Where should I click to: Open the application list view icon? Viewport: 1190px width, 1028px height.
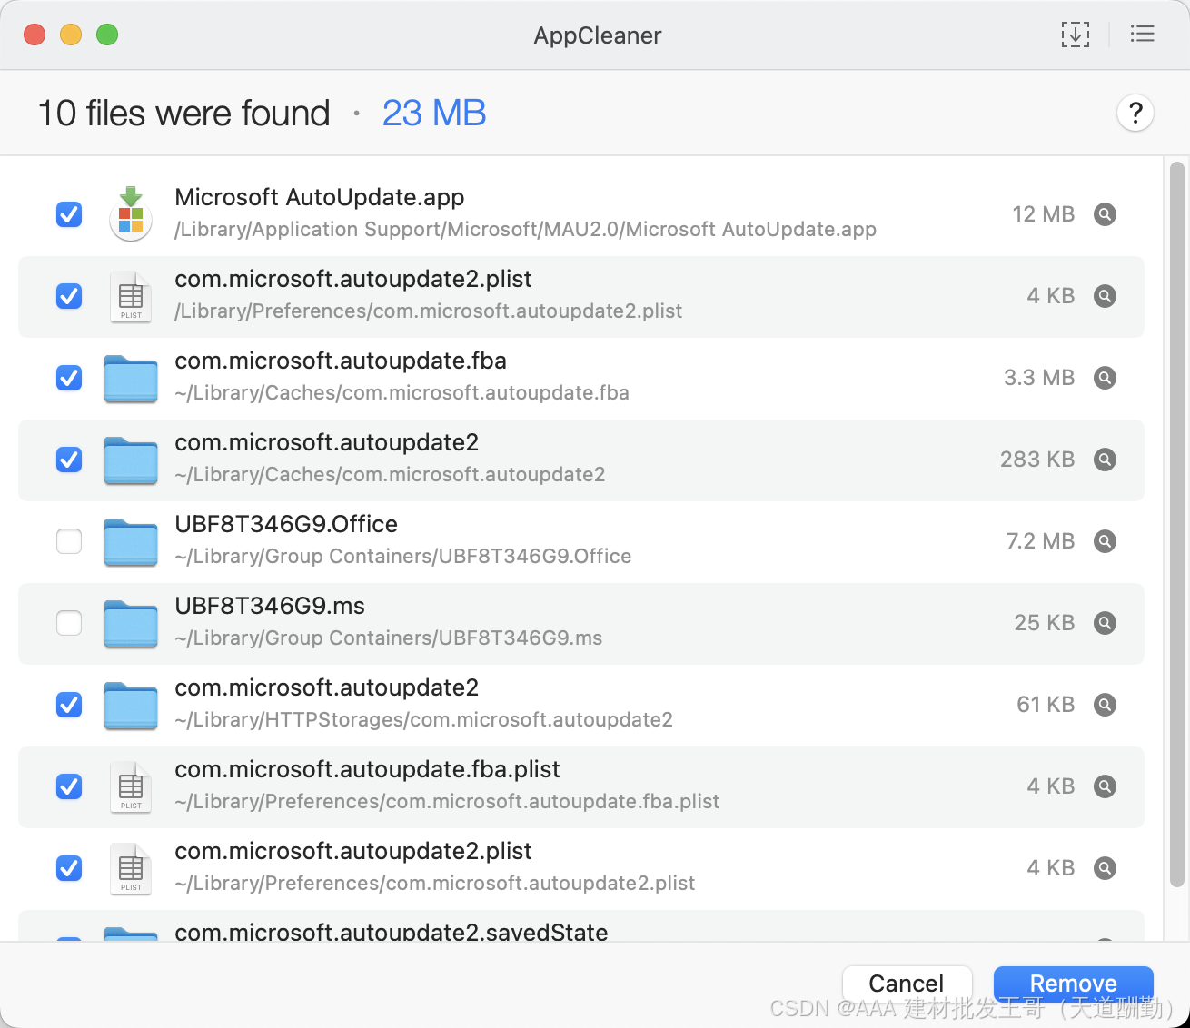(1142, 35)
